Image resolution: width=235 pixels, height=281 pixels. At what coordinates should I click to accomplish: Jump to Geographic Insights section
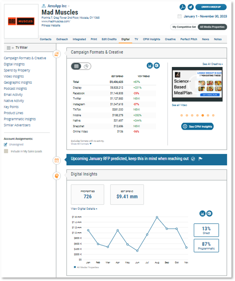point(18,83)
